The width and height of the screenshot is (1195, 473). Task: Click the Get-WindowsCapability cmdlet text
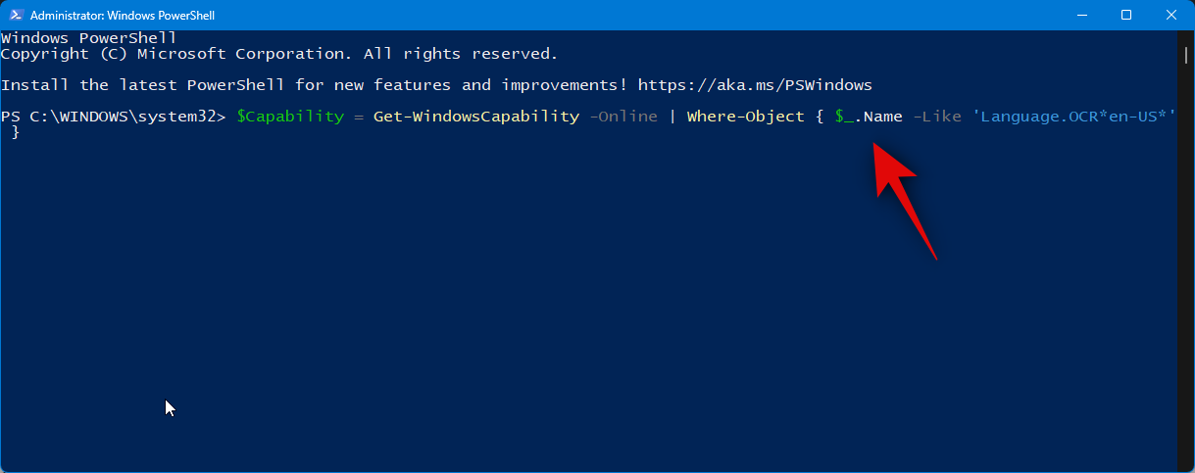[x=475, y=117]
